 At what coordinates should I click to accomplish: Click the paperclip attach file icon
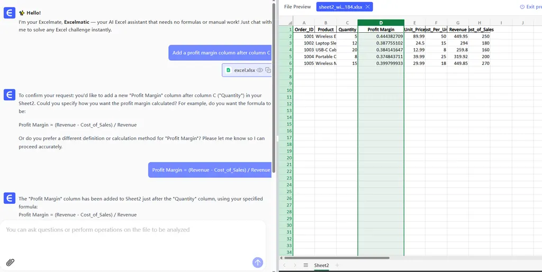click(10, 262)
